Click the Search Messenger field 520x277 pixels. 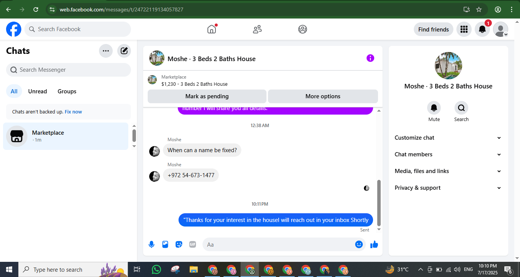pos(69,70)
